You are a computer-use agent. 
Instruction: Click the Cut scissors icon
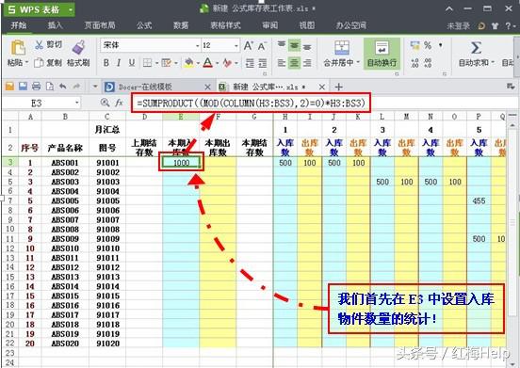pos(40,45)
